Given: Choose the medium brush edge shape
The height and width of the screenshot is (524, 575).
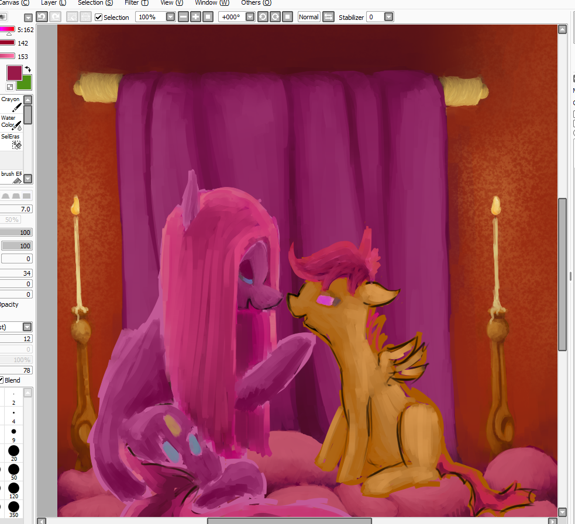Looking at the screenshot, I should [x=16, y=196].
